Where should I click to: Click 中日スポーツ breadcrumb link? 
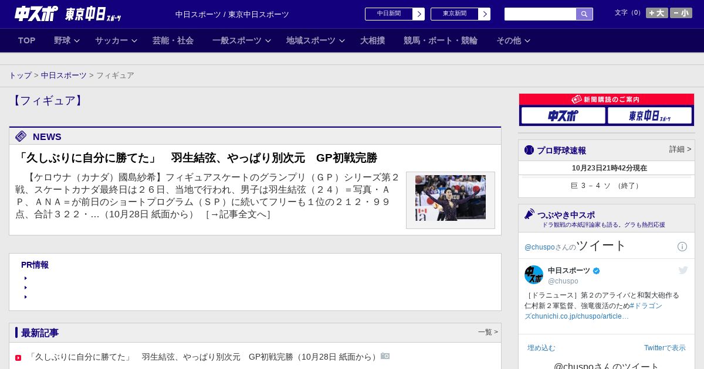tap(64, 76)
